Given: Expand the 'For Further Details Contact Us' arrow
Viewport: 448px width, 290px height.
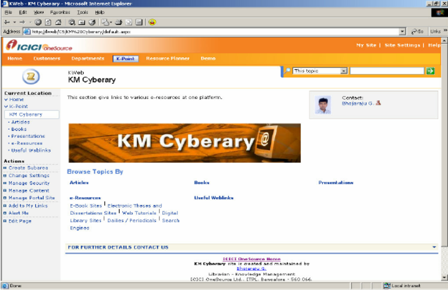Looking at the screenshot, I should [x=434, y=247].
